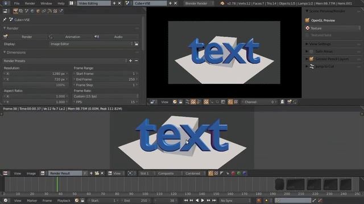Click the timeline play forward button
The height and width of the screenshot is (204, 364).
(x=202, y=201)
